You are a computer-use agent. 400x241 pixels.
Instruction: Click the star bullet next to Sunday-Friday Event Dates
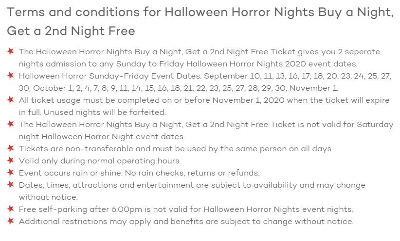coord(10,75)
